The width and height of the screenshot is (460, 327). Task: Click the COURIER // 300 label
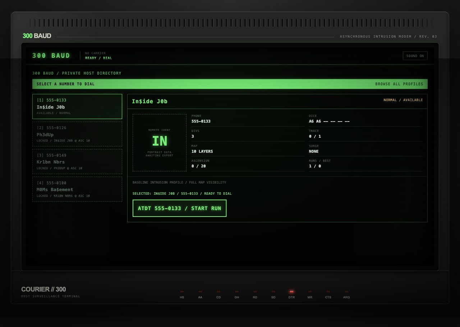43,289
